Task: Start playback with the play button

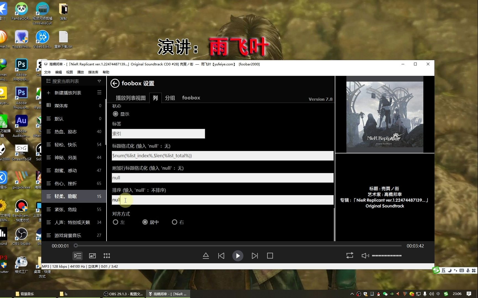Action: (238, 256)
